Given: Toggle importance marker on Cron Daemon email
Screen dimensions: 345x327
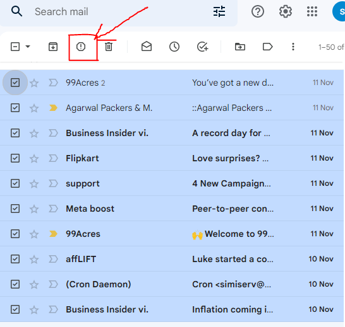Looking at the screenshot, I should tap(53, 284).
